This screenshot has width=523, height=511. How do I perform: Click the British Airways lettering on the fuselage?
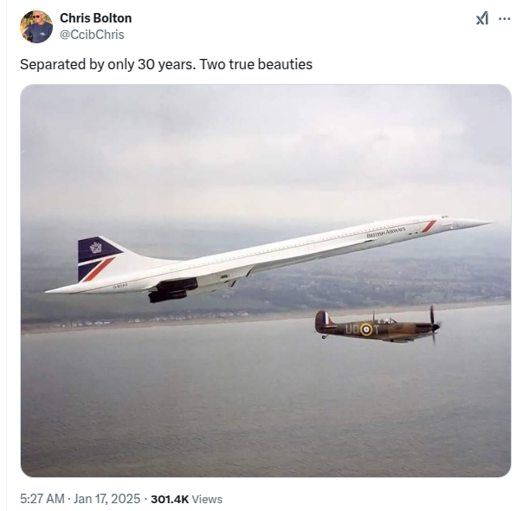click(386, 233)
